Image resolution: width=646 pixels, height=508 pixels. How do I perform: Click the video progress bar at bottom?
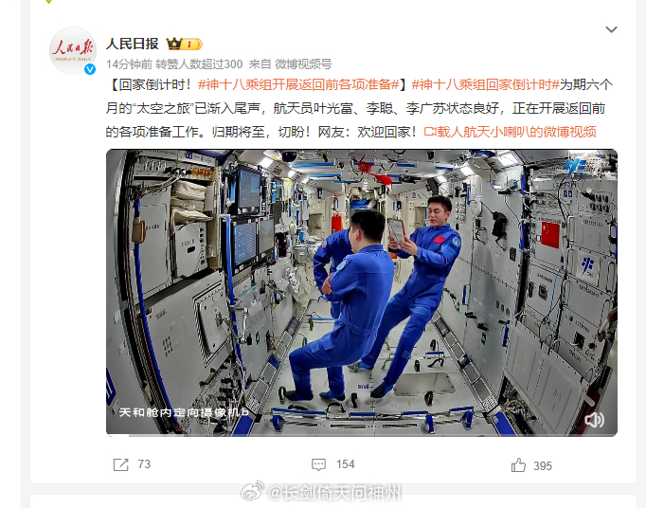click(362, 435)
